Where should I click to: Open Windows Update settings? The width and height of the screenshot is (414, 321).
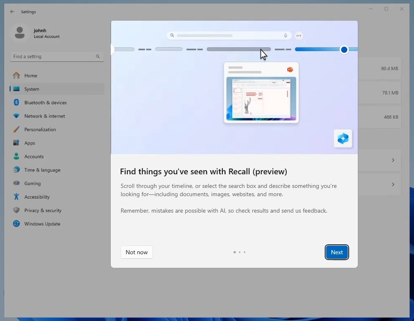click(x=57, y=224)
